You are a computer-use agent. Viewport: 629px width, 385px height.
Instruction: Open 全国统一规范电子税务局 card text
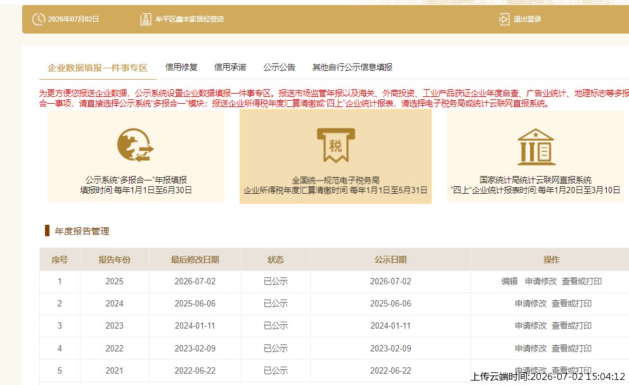335,180
